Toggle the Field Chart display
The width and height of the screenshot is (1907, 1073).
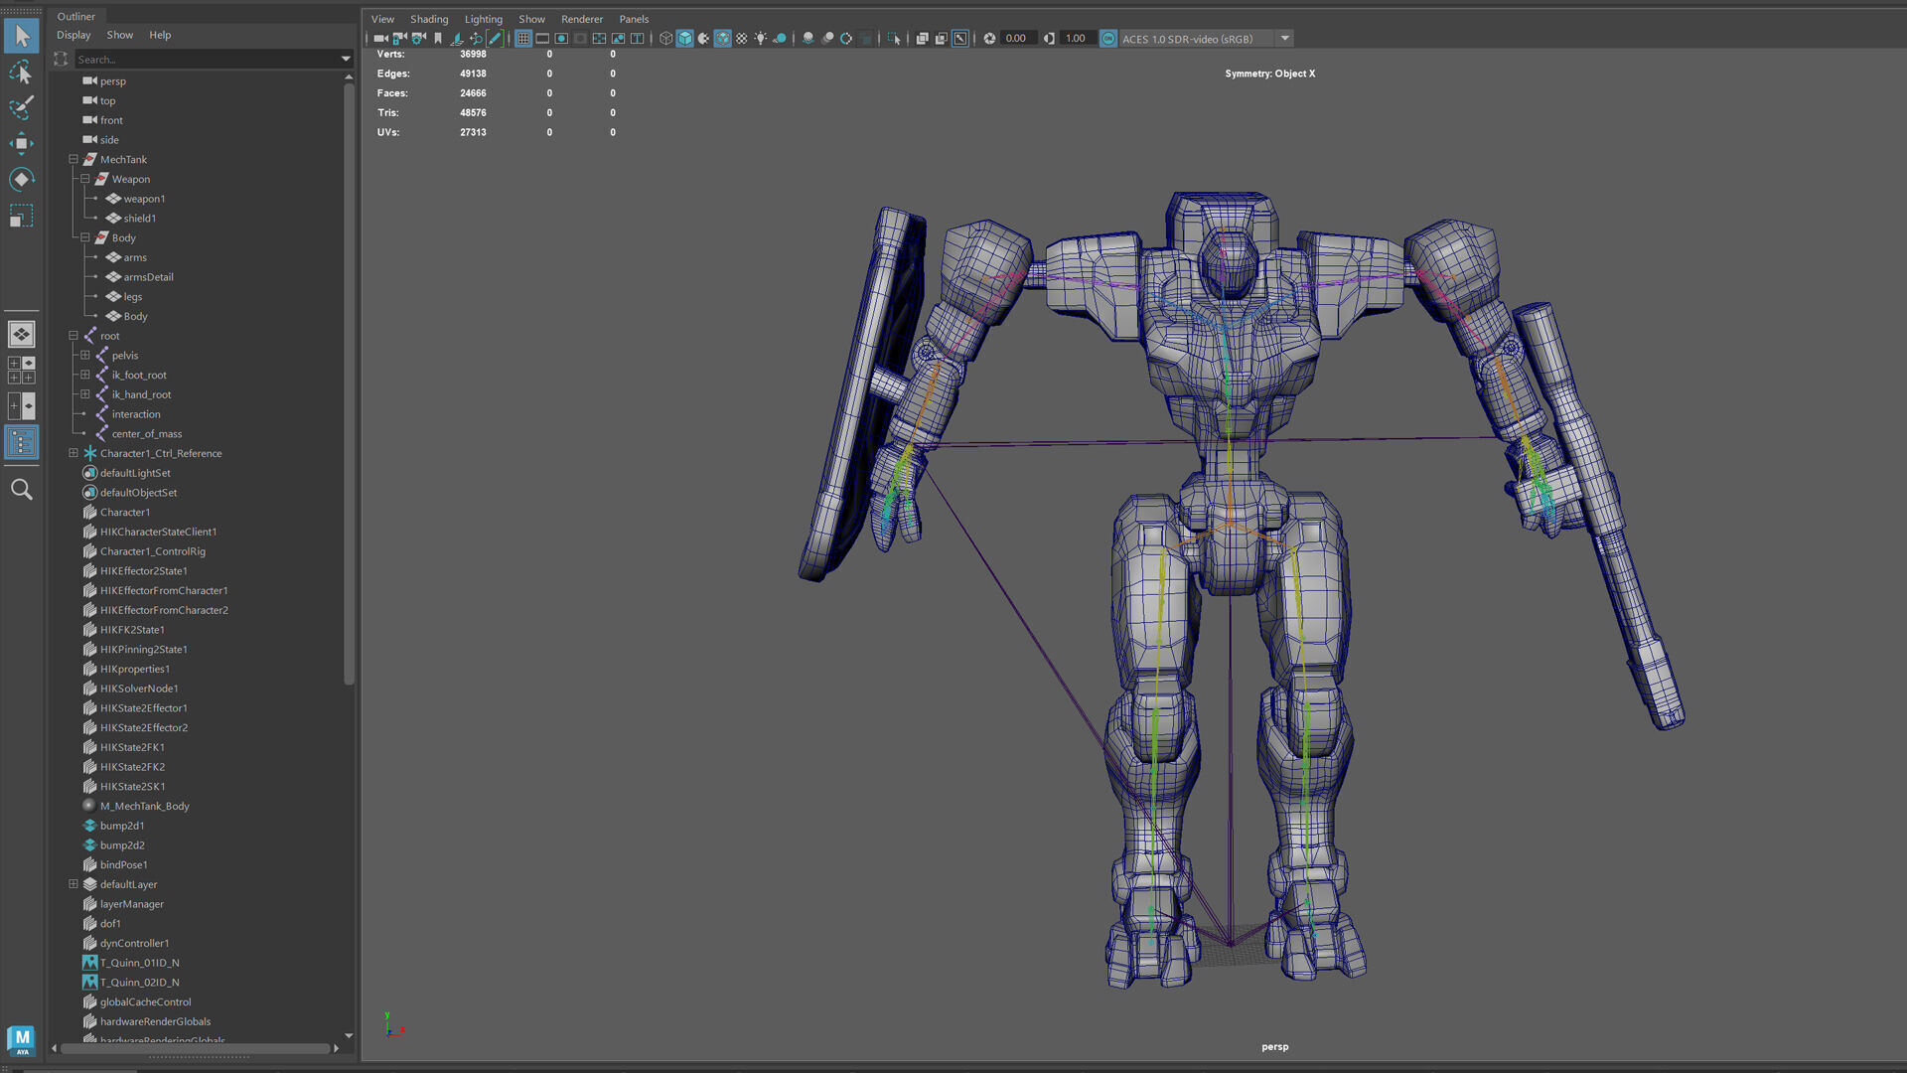coord(599,39)
